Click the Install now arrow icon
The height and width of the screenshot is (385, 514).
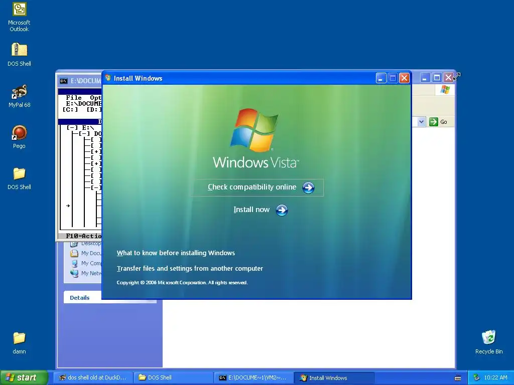pos(282,210)
